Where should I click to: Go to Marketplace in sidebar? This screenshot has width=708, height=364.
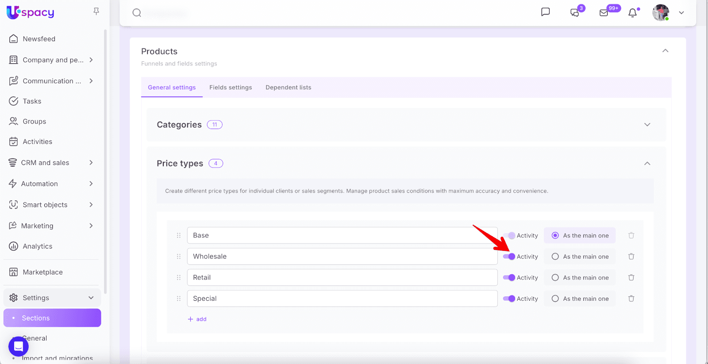42,272
